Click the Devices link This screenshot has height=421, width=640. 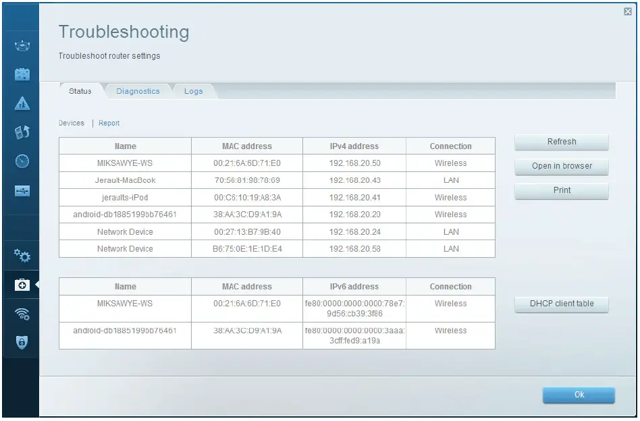click(x=72, y=123)
